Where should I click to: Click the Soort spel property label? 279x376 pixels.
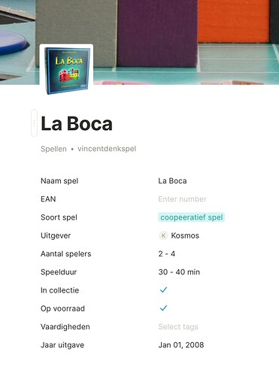coord(59,217)
